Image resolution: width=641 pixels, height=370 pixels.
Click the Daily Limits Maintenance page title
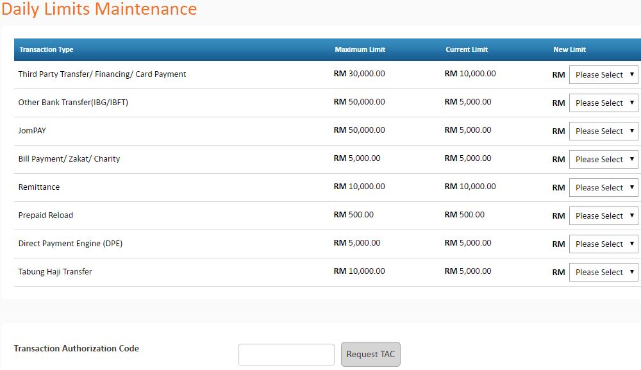[x=99, y=9]
